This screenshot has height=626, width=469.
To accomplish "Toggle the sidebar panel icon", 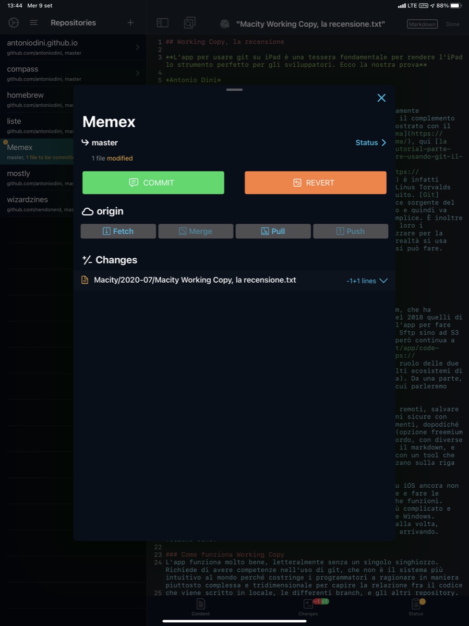I will click(163, 23).
